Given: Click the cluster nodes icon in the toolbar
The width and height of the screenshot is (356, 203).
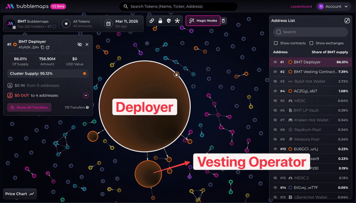Looking at the screenshot, I should click(x=177, y=21).
